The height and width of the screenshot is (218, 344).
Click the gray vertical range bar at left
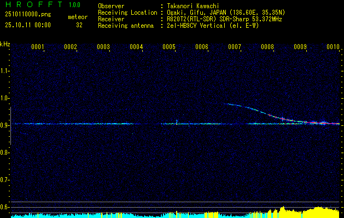(10, 126)
